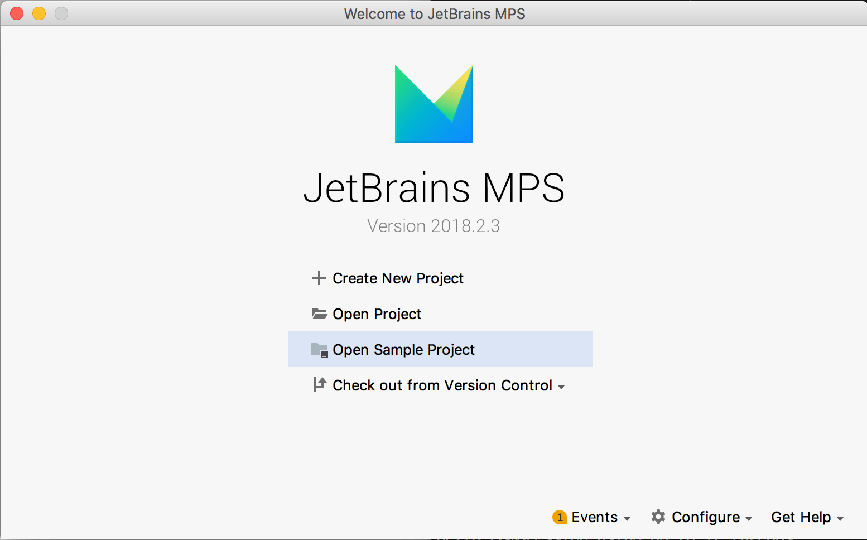Click the yellow minimize button
The width and height of the screenshot is (867, 540).
[39, 13]
